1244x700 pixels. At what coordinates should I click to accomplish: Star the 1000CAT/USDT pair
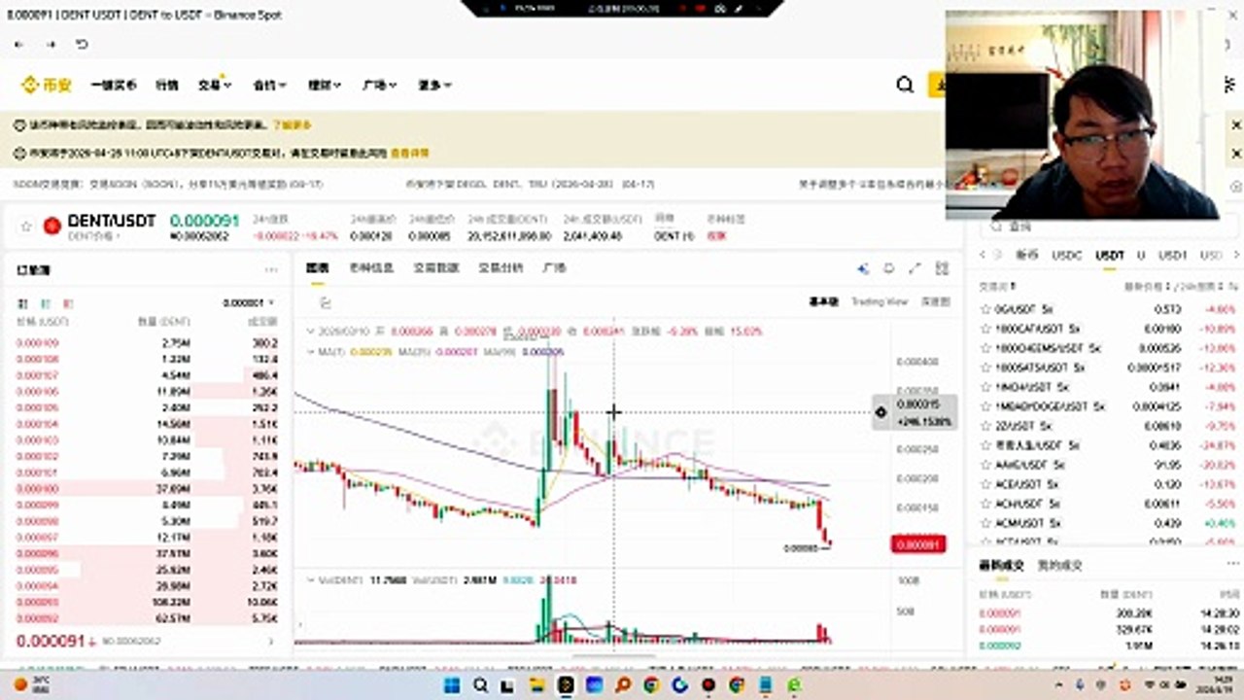(x=985, y=329)
